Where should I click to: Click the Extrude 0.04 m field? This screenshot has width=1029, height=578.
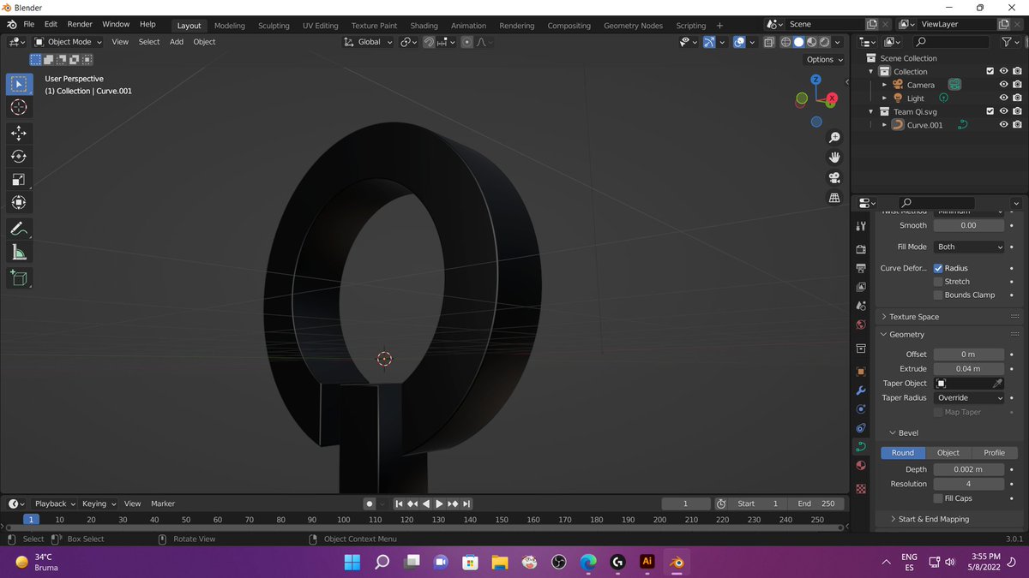(969, 368)
